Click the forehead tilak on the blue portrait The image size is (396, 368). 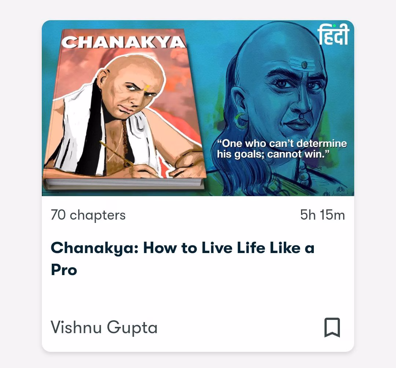click(x=304, y=65)
